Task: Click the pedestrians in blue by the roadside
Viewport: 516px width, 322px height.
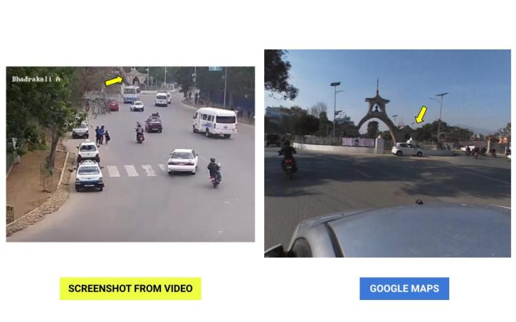Action: point(103,135)
